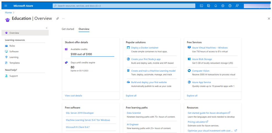Click the Azure Blob Storage icon
The image size is (272, 133).
tap(189, 59)
